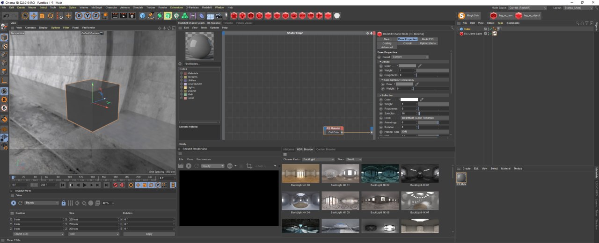Toggle the Reflection Roughness animation dot
The height and width of the screenshot is (243, 599).
381,108
